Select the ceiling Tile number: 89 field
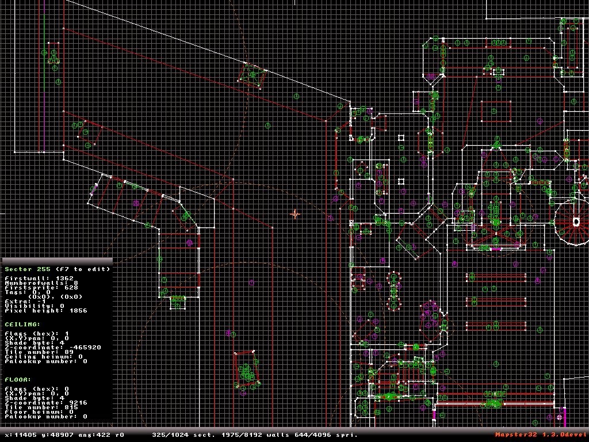 pyautogui.click(x=39, y=352)
